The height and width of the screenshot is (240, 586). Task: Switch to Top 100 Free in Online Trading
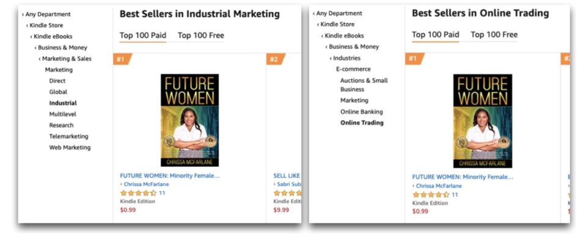pyautogui.click(x=494, y=35)
